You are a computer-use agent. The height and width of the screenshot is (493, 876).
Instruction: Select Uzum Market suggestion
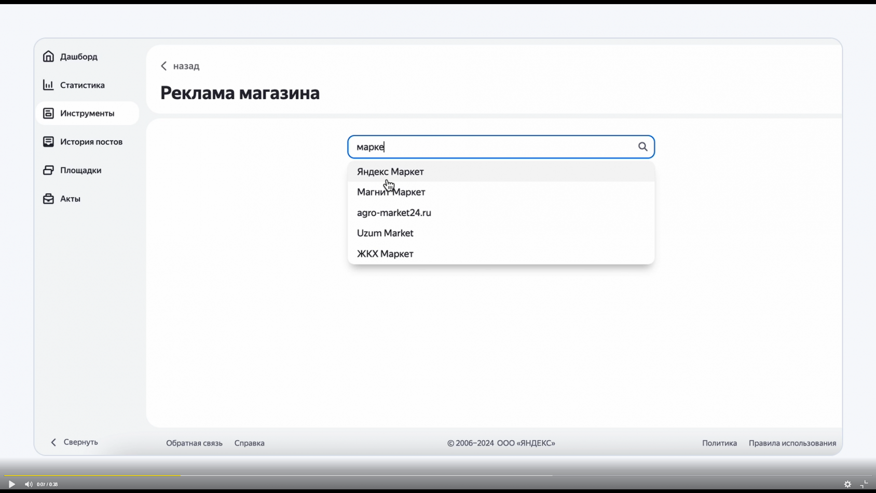501,233
